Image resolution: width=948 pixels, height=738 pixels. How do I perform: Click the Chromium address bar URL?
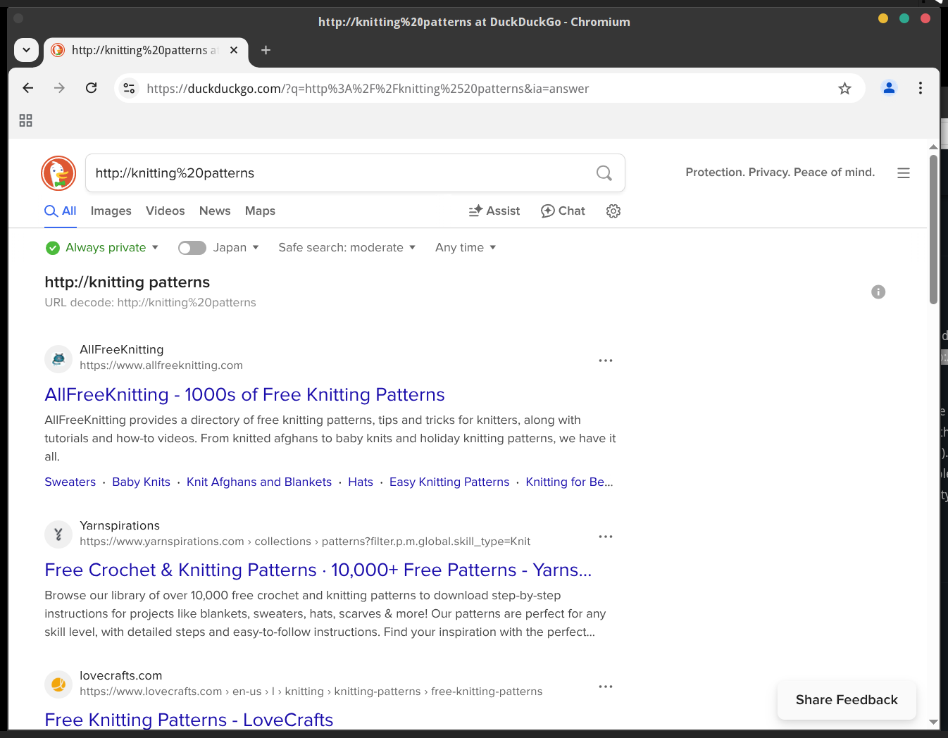click(368, 89)
